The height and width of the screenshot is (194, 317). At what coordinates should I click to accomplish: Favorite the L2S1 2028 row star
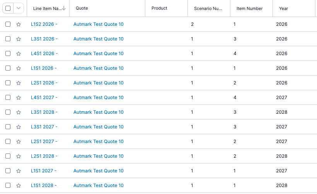tap(19, 156)
